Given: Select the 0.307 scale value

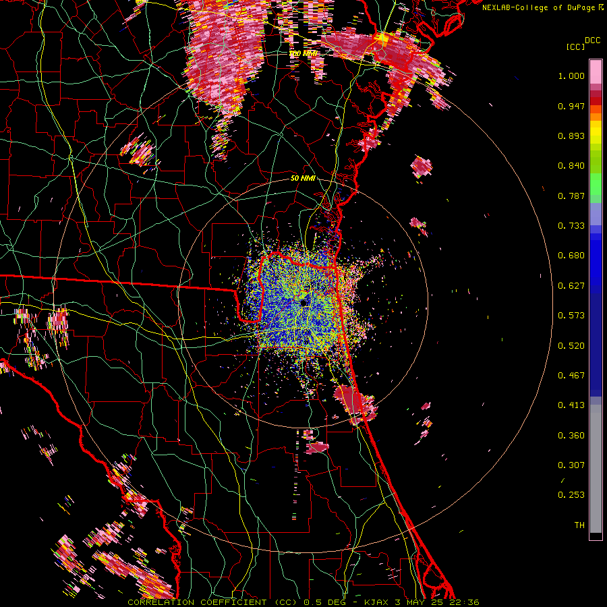Looking at the screenshot, I should [x=571, y=465].
